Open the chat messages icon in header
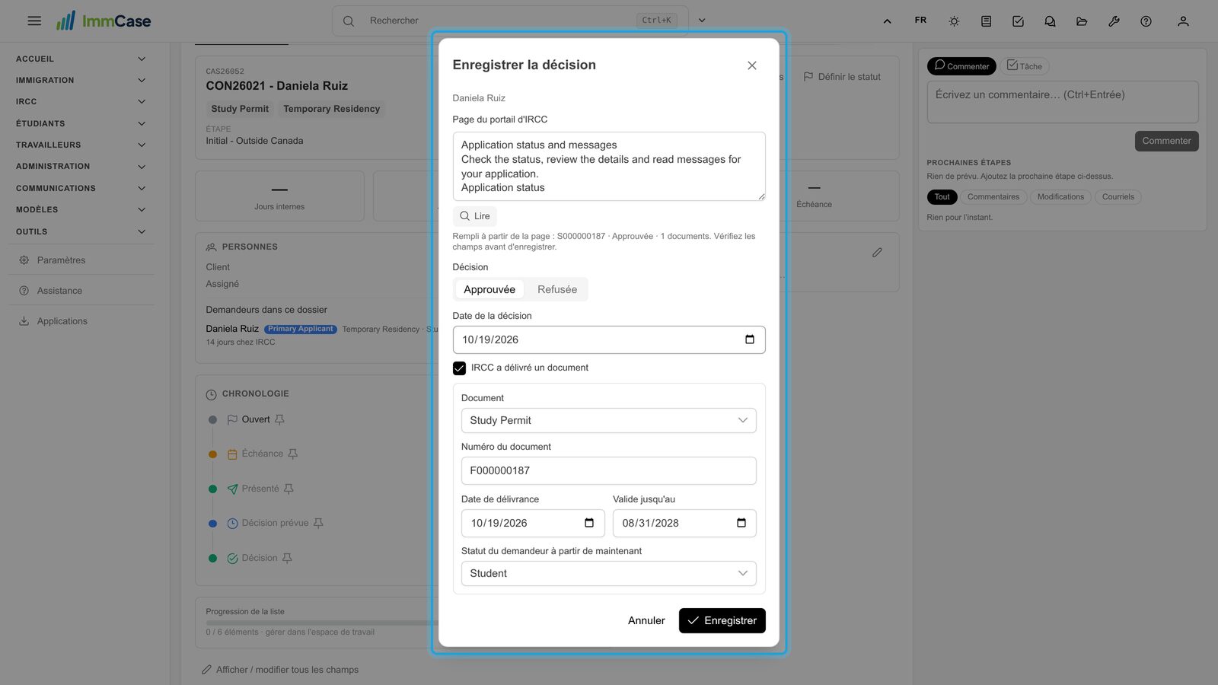This screenshot has height=685, width=1218. [1050, 21]
